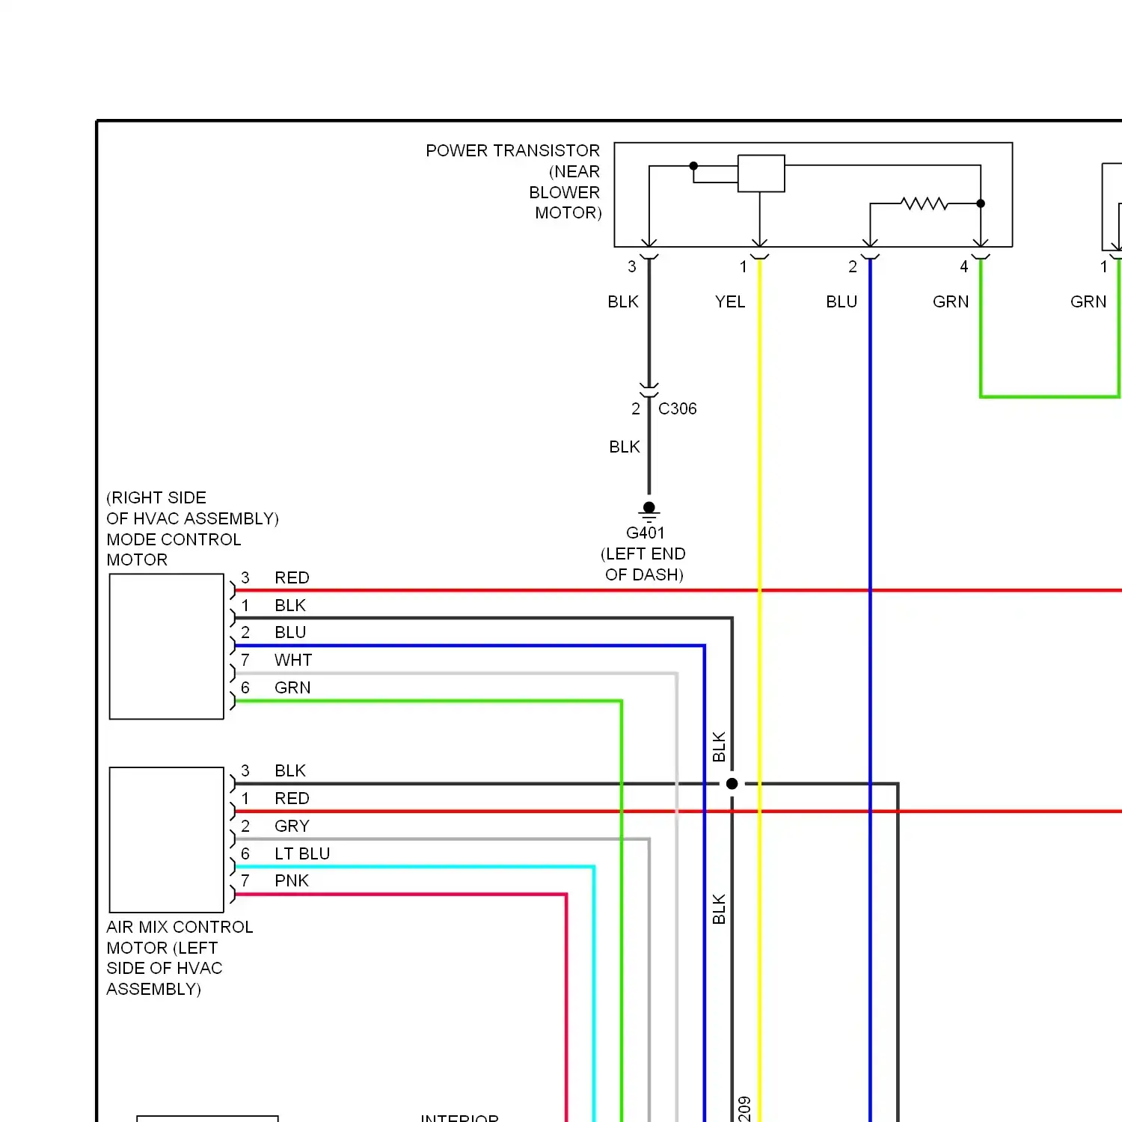The height and width of the screenshot is (1122, 1122).
Task: Click power transistor pin 3 terminal
Action: point(649,256)
